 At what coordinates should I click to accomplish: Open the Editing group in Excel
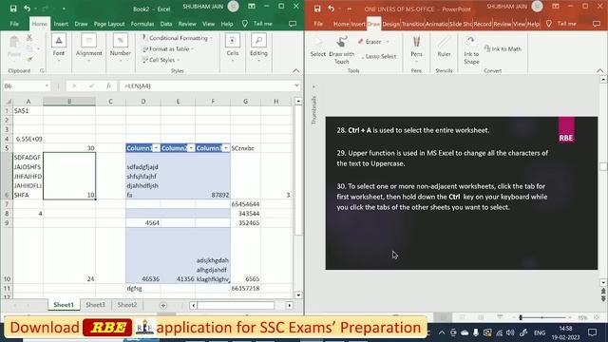[258, 47]
